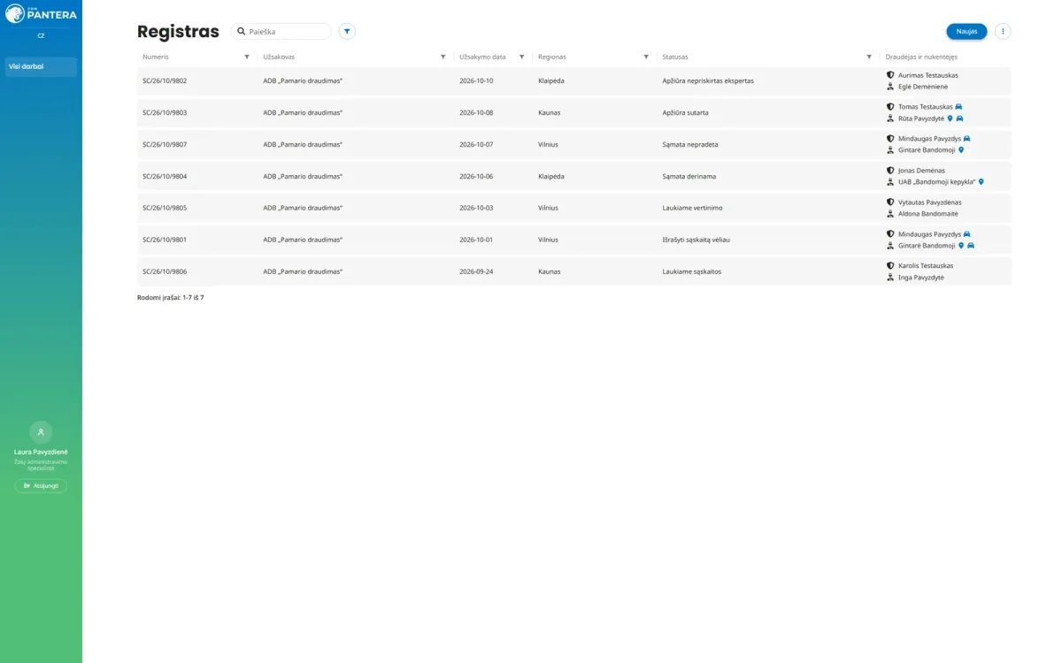
Task: Create a new record with Naujas button
Action: click(966, 32)
